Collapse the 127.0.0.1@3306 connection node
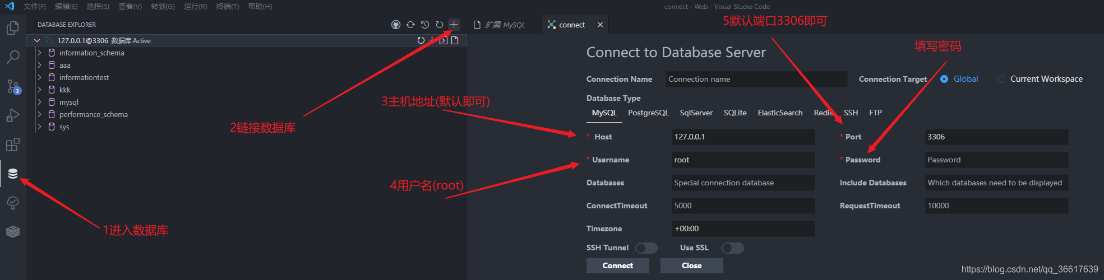1104x280 pixels. coord(37,40)
